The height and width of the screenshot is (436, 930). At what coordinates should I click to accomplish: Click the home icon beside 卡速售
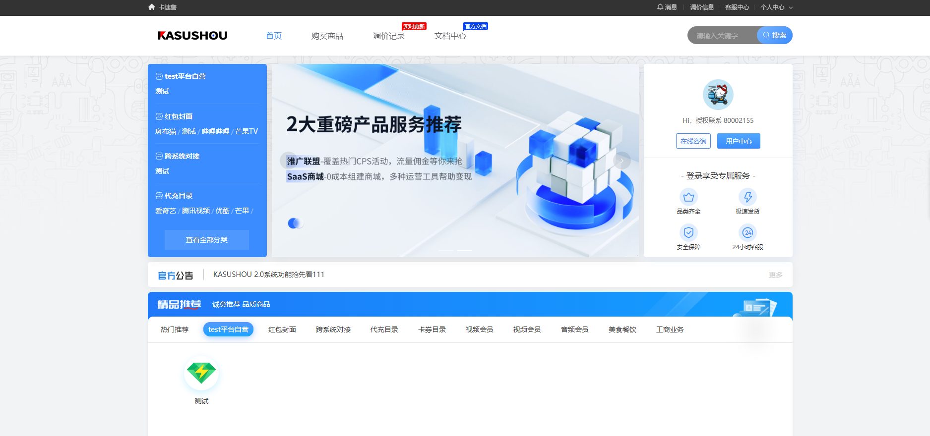point(152,7)
